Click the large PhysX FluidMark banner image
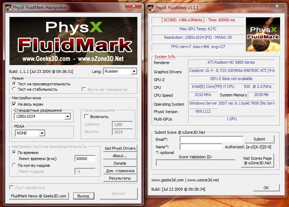The image size is (289, 207). coord(73,41)
